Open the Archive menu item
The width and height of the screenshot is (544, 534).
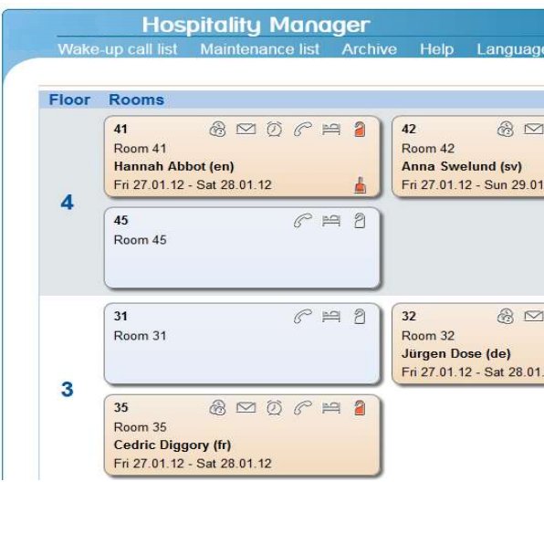coord(370,49)
